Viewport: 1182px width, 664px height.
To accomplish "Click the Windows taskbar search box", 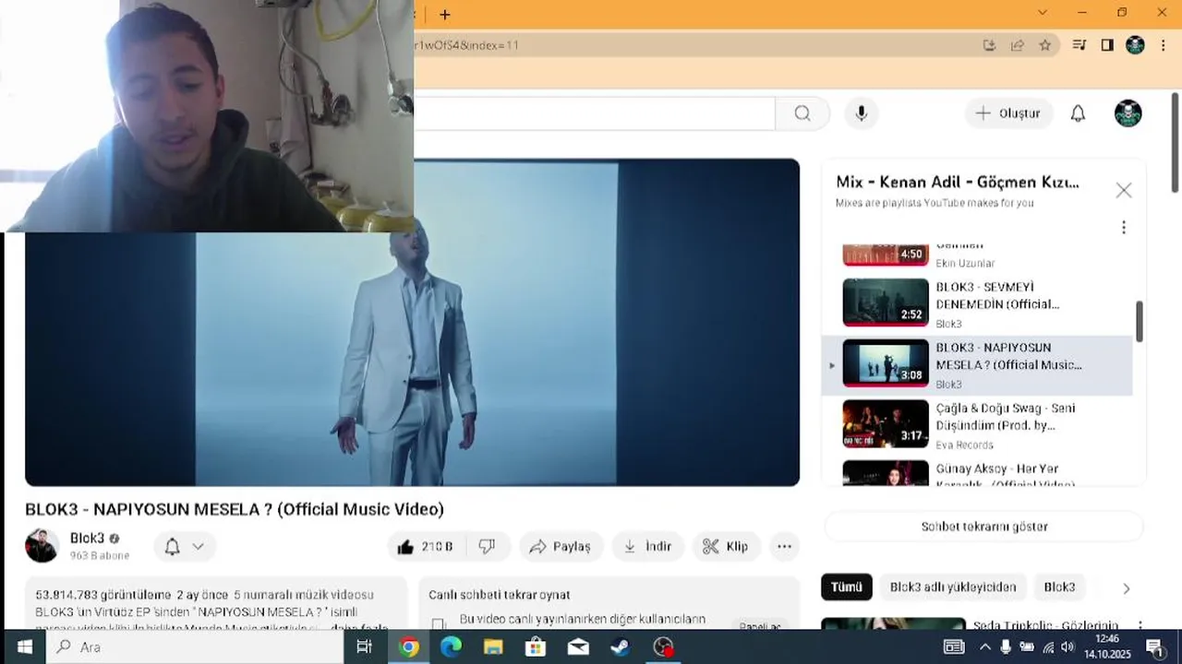I will click(x=196, y=646).
